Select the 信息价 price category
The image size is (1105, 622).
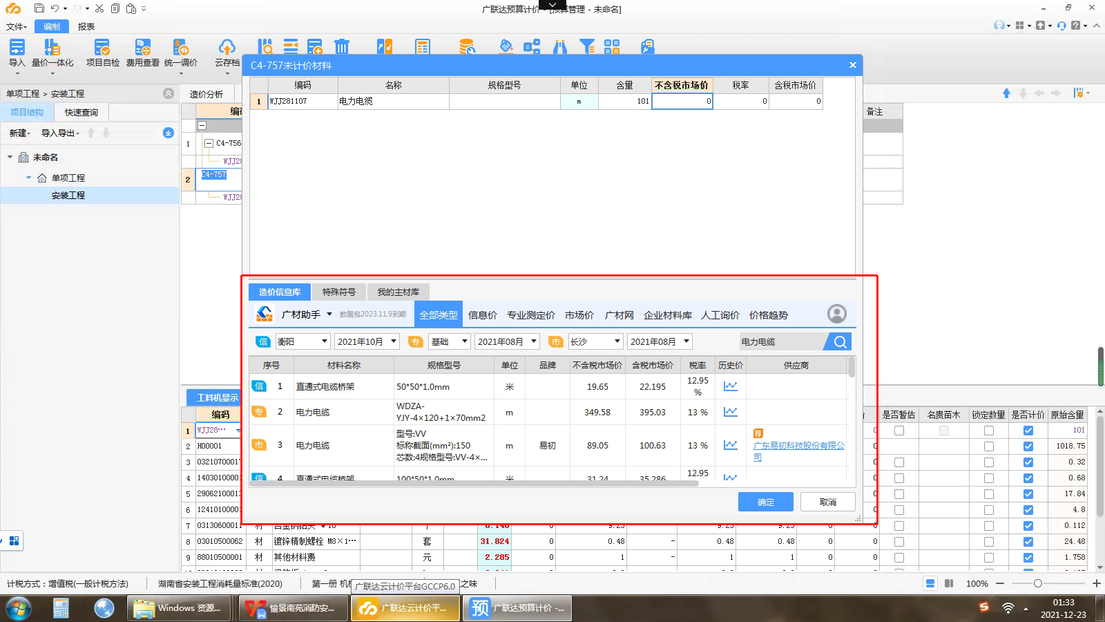(483, 314)
